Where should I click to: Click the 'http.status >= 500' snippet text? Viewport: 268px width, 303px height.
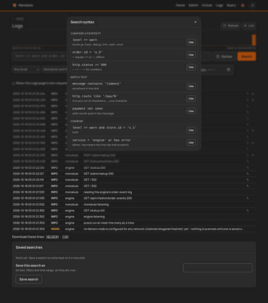[x=89, y=65]
